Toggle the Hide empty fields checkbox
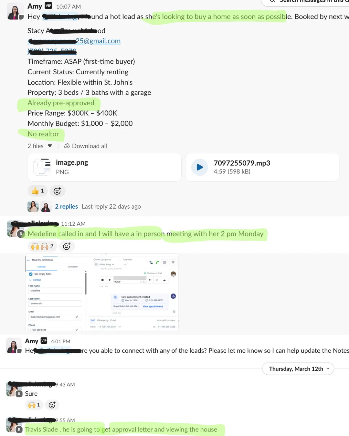This screenshot has height=436, width=349. tap(31, 274)
